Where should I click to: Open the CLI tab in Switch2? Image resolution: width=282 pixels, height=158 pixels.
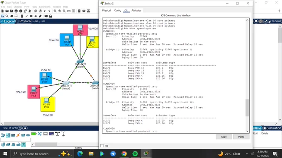tap(126, 10)
